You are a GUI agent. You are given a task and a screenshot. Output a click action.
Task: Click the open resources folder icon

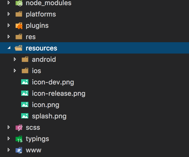click(19, 48)
